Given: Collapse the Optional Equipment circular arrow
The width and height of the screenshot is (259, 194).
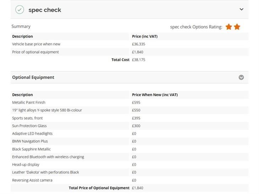Looking at the screenshot, I should tap(241, 77).
